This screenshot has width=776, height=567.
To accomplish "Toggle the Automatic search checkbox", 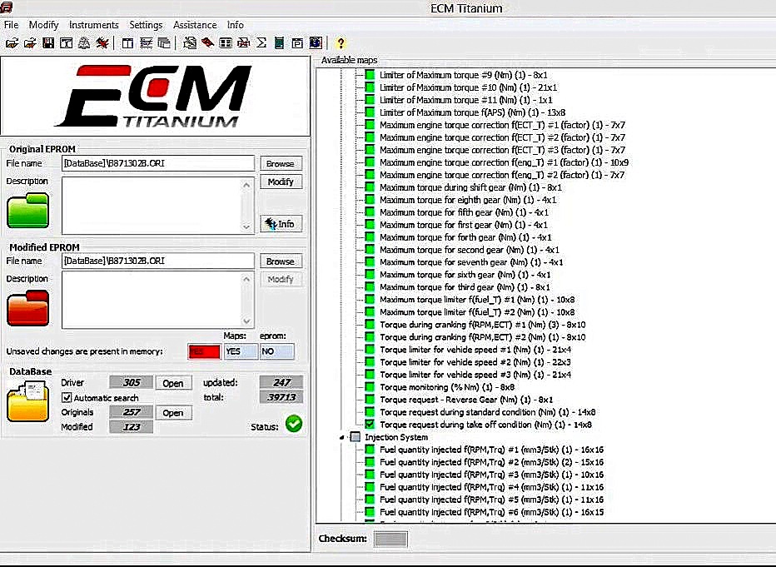I will [x=67, y=397].
